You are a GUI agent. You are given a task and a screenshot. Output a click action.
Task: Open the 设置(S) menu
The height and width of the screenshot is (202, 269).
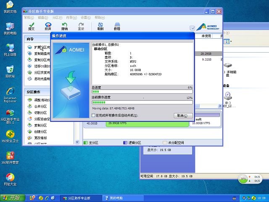click(x=86, y=18)
